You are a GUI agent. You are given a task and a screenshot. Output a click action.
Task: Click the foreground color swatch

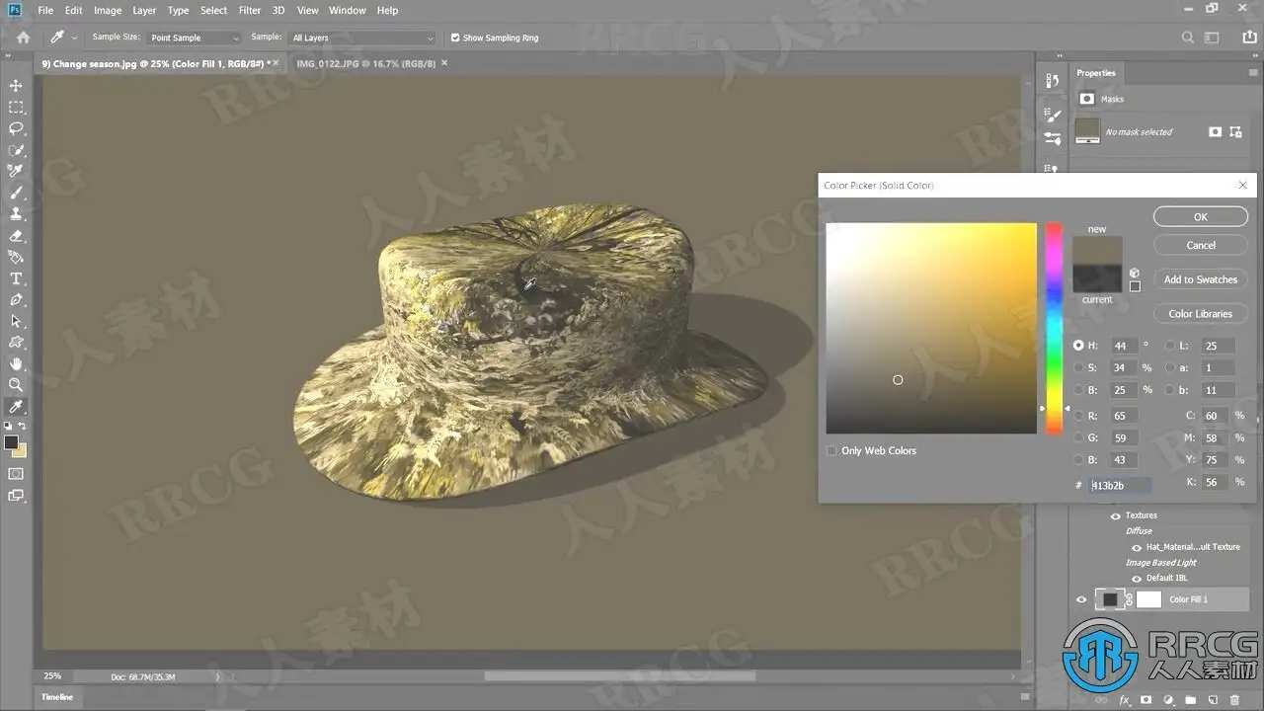tap(11, 442)
